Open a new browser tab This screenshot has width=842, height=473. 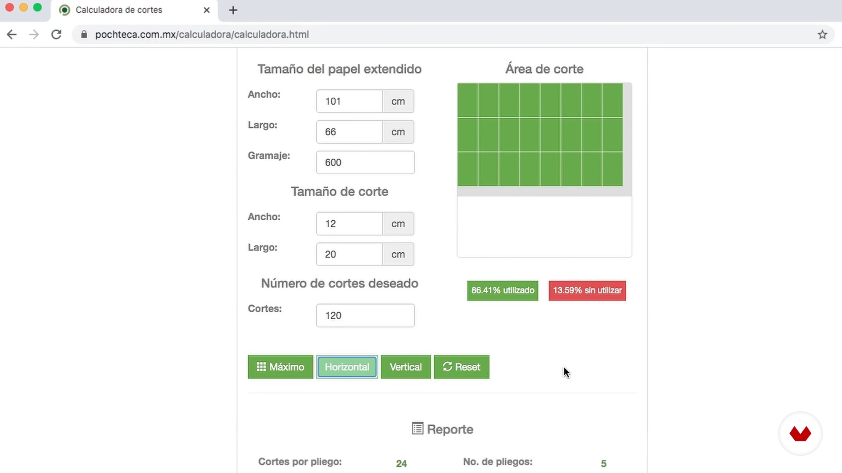(233, 10)
